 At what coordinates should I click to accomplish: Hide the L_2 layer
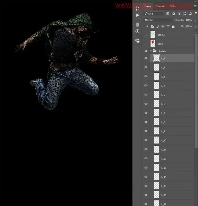click(x=146, y=67)
